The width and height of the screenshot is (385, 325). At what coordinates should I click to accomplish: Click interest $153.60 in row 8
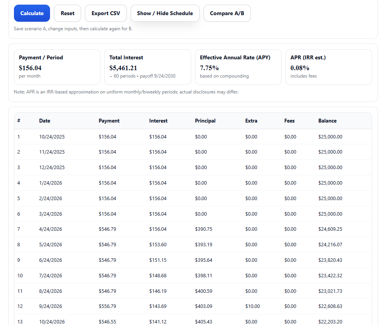[x=158, y=244]
